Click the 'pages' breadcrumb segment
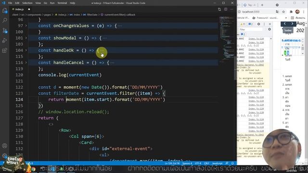The image size is (308, 173). [47, 15]
